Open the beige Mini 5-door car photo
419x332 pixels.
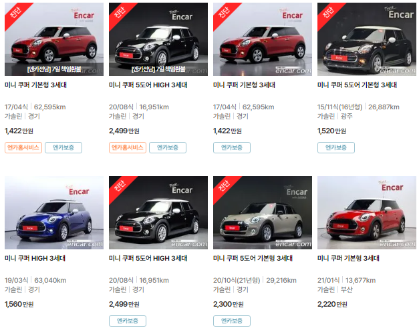[263, 213]
